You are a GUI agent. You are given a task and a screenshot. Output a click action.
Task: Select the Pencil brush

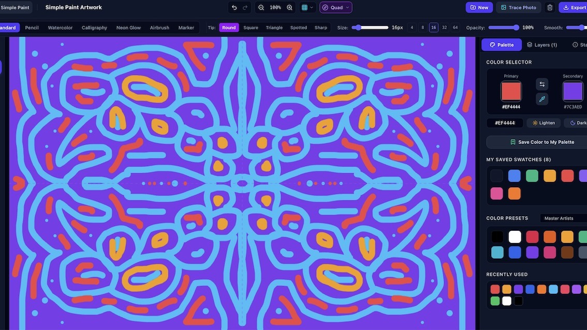pos(32,28)
